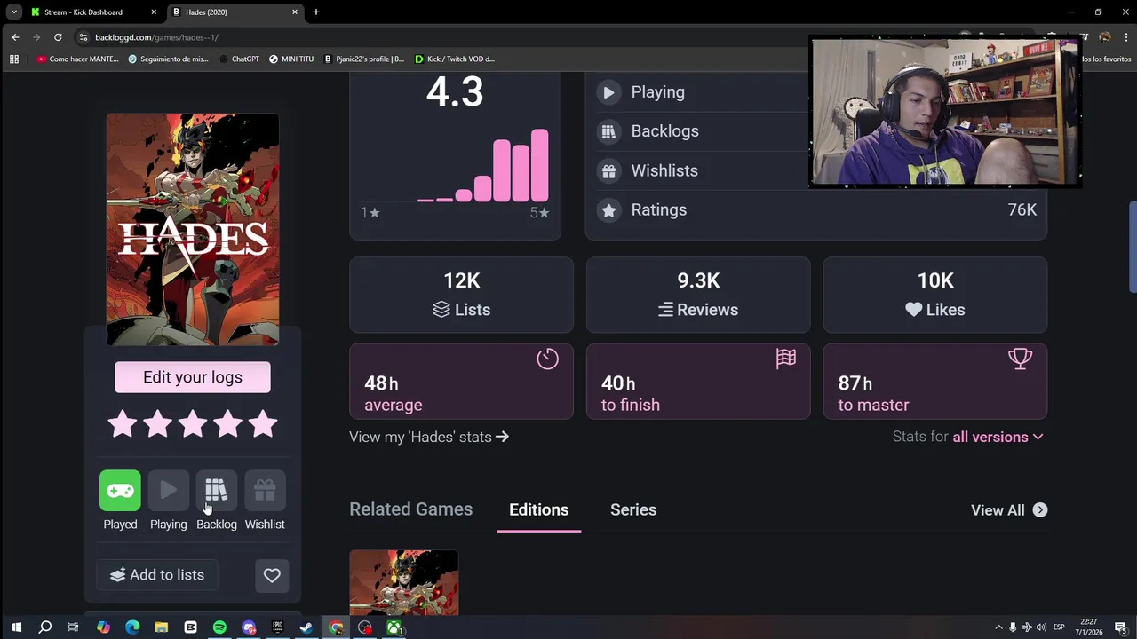This screenshot has width=1137, height=639.
Task: Click the 87h to master card
Action: click(x=935, y=382)
